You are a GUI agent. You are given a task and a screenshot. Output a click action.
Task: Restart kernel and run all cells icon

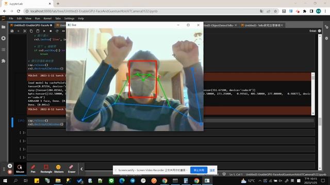(63, 31)
